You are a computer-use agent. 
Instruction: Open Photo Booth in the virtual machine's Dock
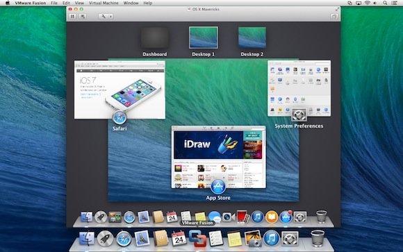[x=242, y=217]
